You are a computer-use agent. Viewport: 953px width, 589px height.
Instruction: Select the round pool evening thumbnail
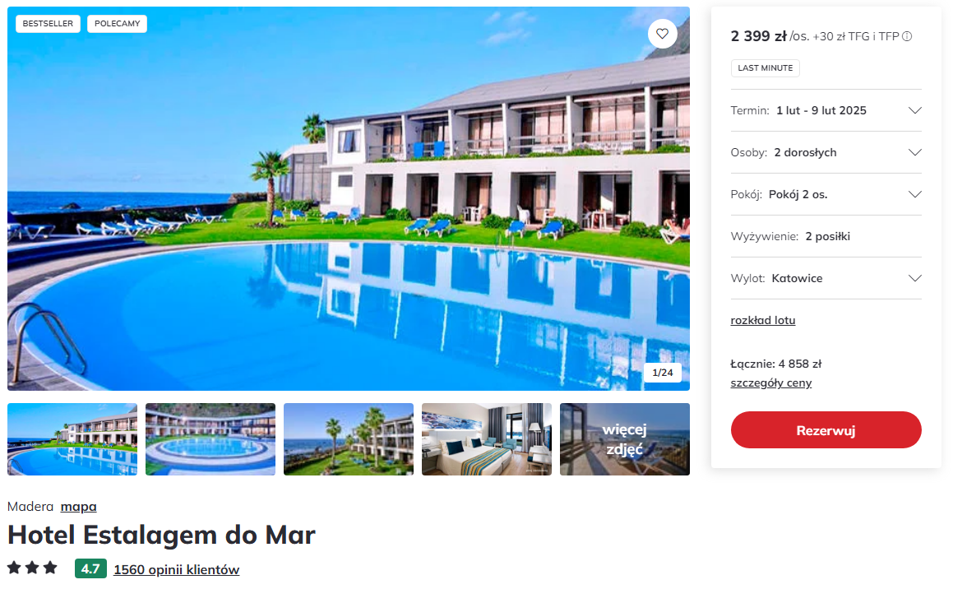[x=210, y=439]
